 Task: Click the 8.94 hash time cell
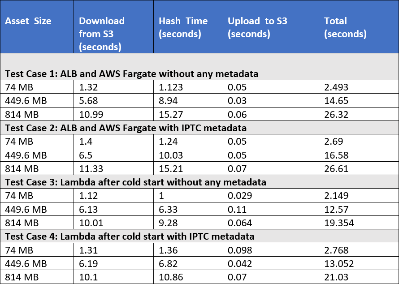(x=188, y=100)
